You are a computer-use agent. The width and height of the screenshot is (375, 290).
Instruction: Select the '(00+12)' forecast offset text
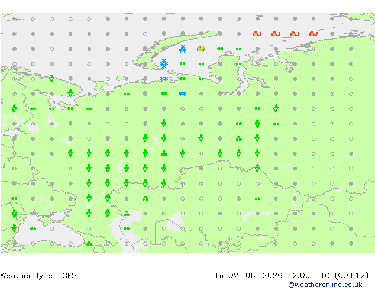pos(351,276)
